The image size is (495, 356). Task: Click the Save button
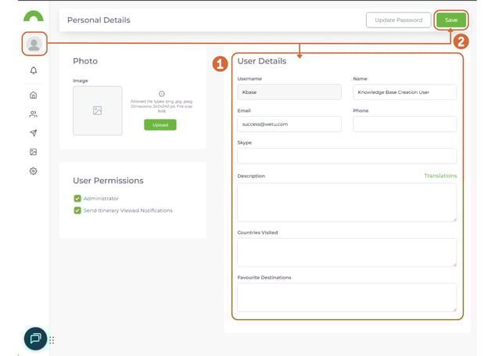(451, 20)
